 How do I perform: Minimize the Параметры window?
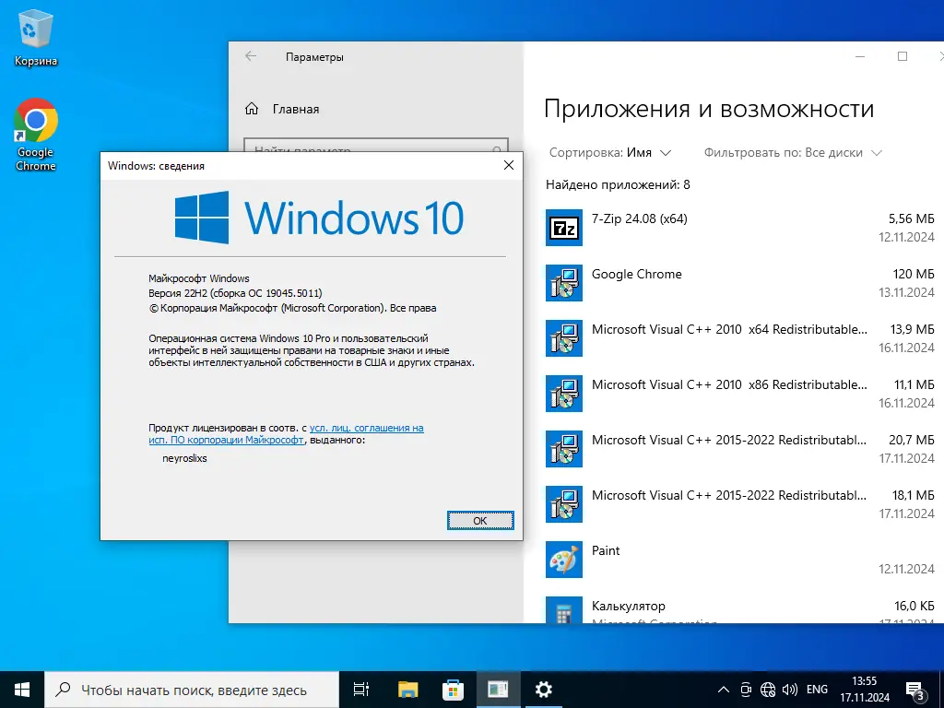860,56
